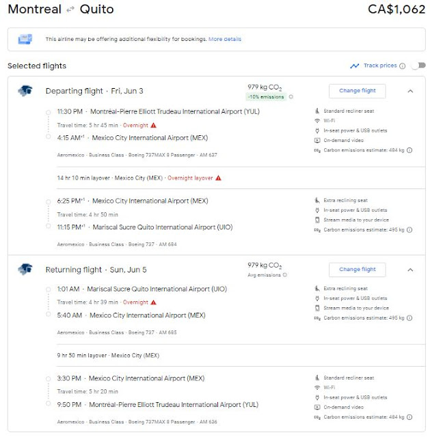This screenshot has width=430, height=437.
Task: Click Overnight warning icon on return 1:01 AM flight
Action: tap(153, 302)
